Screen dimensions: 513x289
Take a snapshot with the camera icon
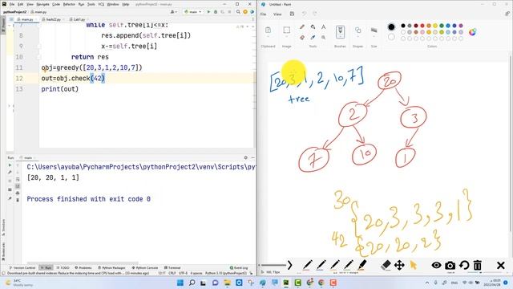[450, 266]
